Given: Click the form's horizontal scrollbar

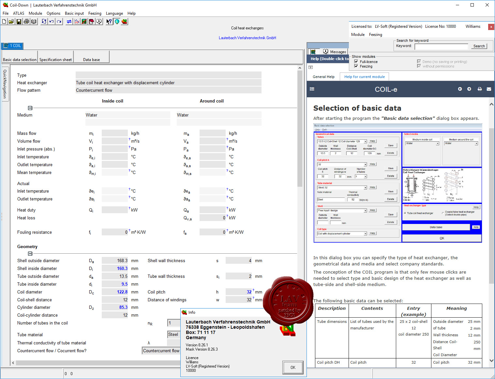Looking at the screenshot, I should 98,363.
